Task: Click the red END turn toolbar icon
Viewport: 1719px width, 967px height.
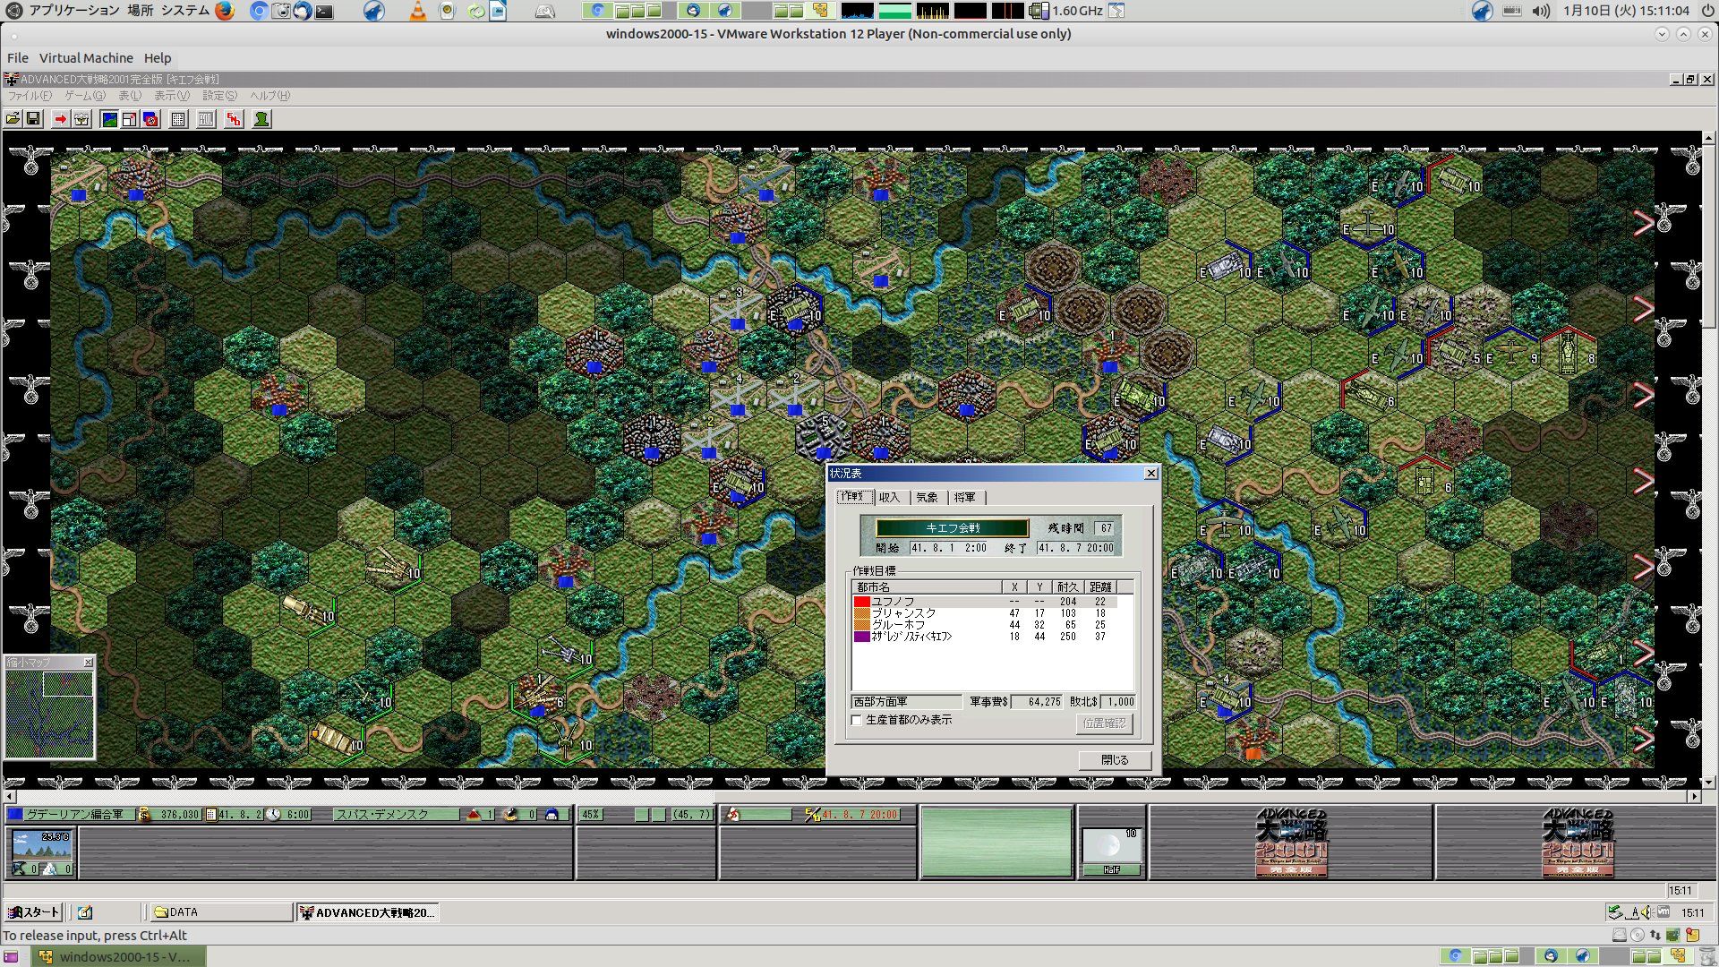Action: tap(234, 119)
